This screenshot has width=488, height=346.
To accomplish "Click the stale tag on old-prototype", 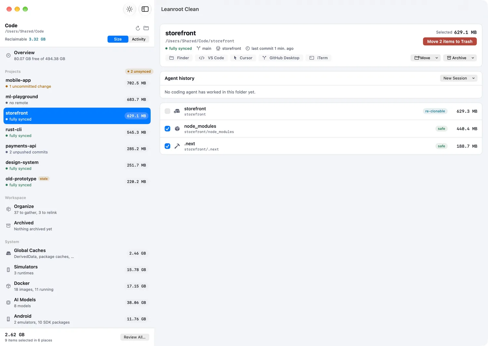I will (44, 179).
